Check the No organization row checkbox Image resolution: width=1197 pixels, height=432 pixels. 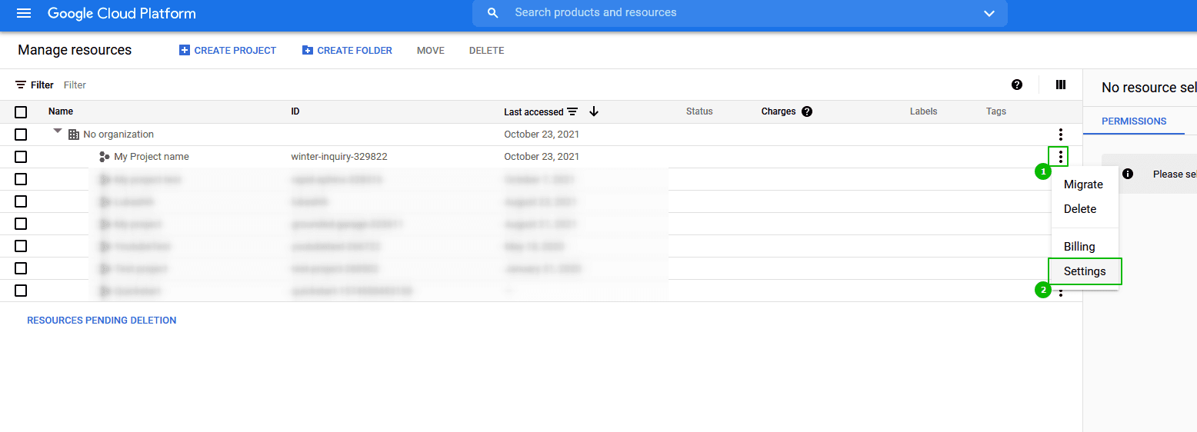21,135
